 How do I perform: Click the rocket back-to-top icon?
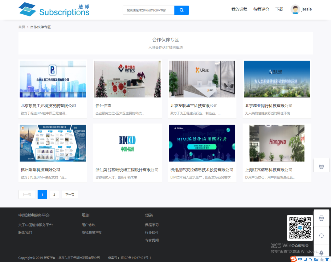click(x=321, y=253)
